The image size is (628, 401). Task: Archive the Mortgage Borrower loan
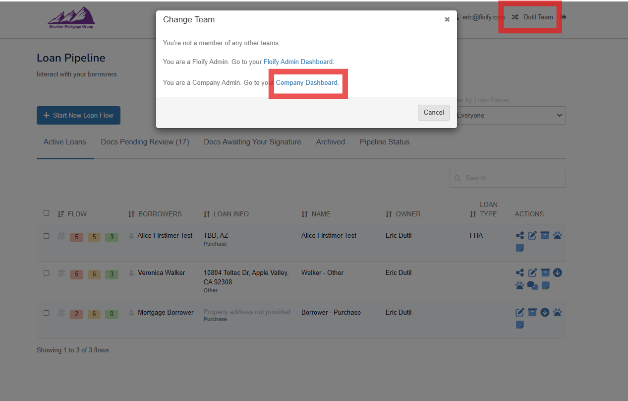[x=532, y=313]
